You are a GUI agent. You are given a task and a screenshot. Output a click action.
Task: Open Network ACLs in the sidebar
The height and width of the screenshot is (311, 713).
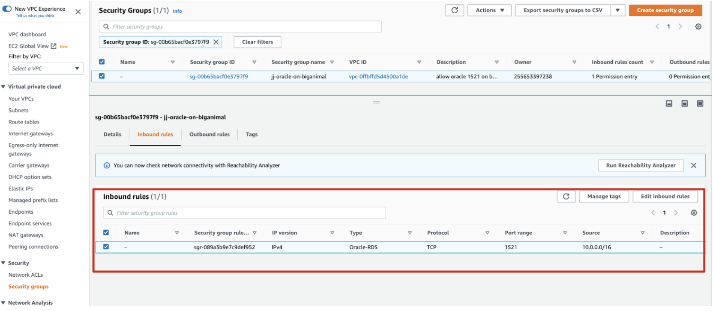(x=26, y=275)
